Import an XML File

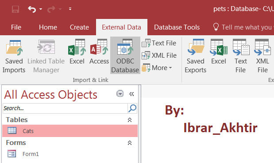pyautogui.click(x=159, y=56)
